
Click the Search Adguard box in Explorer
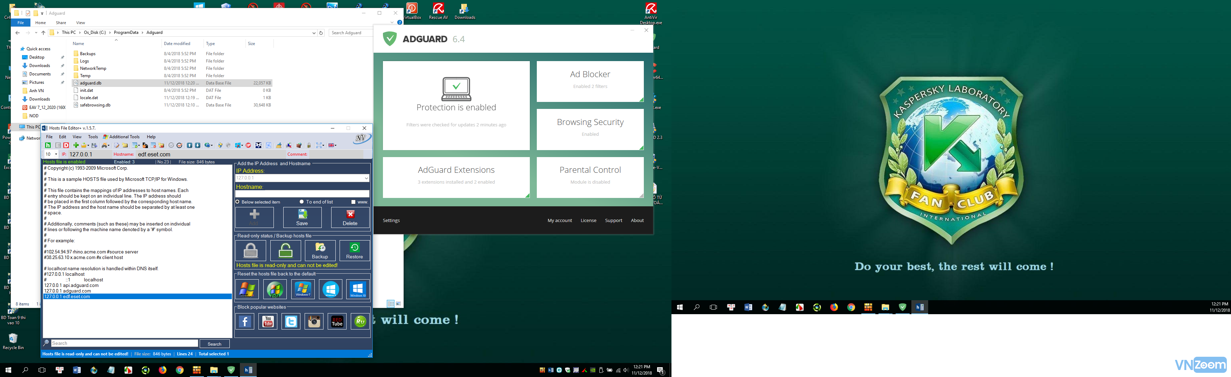click(351, 33)
